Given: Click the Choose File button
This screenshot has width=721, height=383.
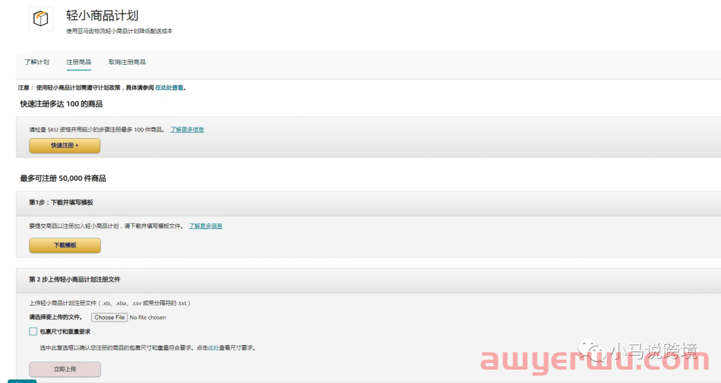Looking at the screenshot, I should coord(109,317).
